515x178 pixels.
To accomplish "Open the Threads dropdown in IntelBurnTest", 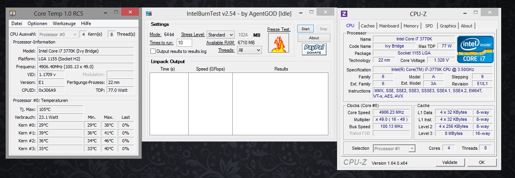I will tap(250, 50).
